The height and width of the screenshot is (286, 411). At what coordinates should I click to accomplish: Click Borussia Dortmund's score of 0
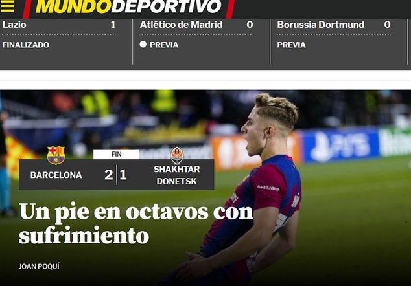[x=387, y=25]
